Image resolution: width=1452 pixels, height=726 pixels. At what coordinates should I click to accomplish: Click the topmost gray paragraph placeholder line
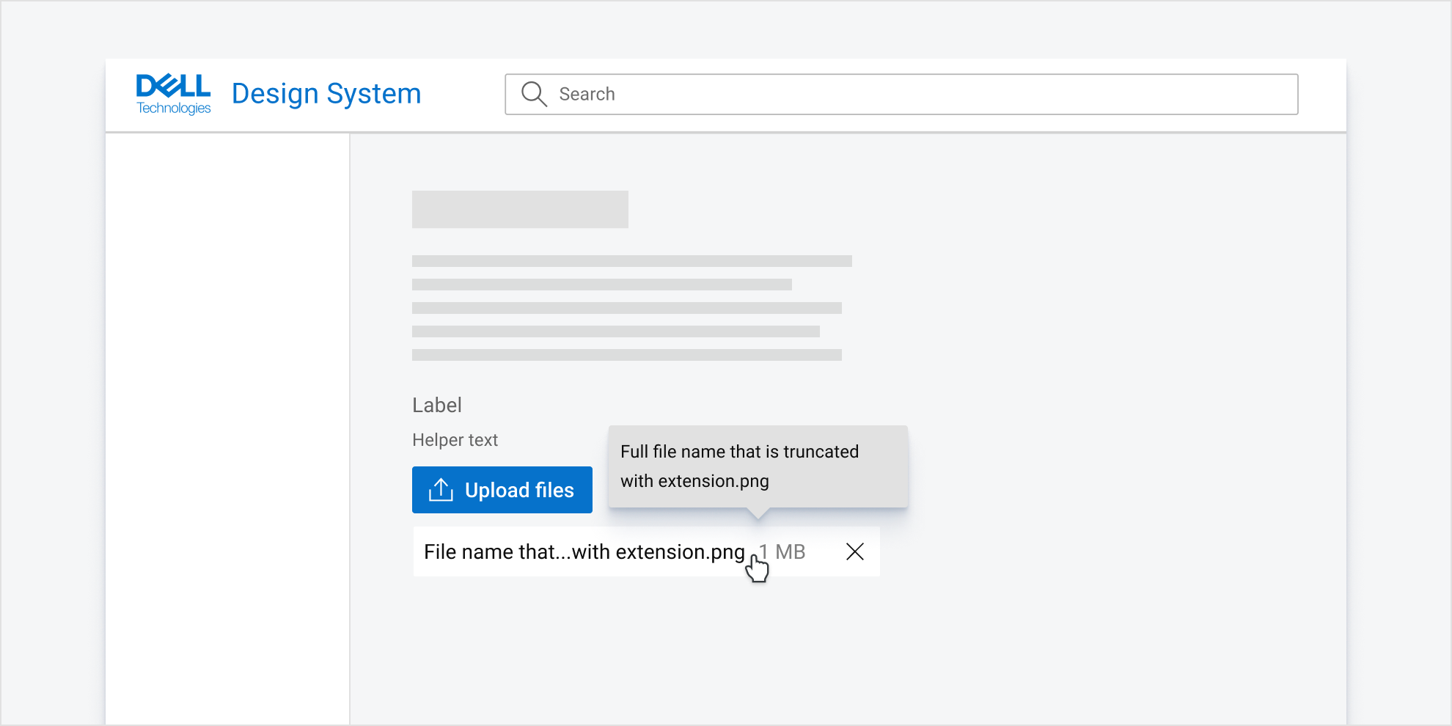pos(631,261)
